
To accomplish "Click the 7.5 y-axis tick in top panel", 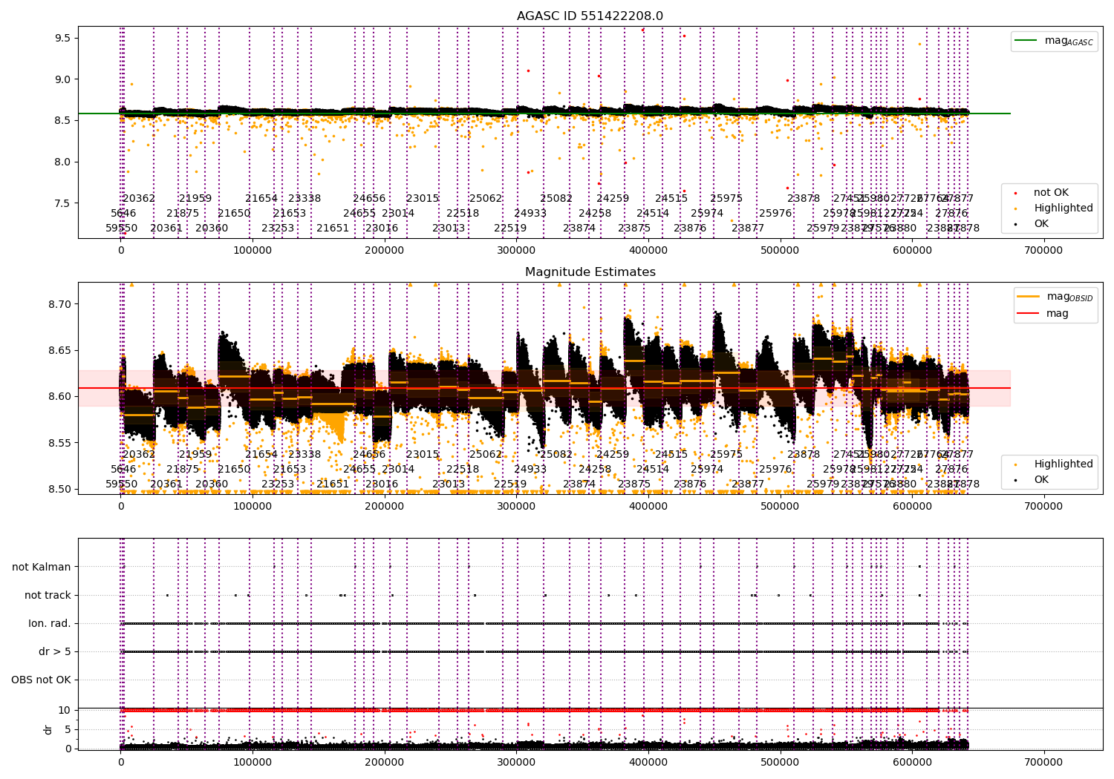I will click(x=62, y=203).
